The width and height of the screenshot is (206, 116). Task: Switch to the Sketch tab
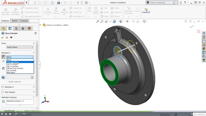coord(15,21)
